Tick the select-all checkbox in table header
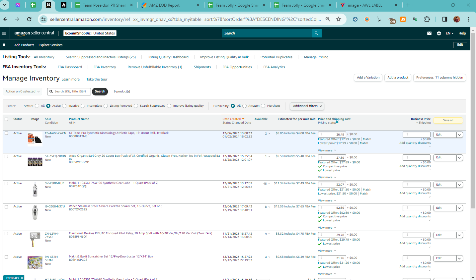Viewport: 476px width, 280px height. point(6,119)
